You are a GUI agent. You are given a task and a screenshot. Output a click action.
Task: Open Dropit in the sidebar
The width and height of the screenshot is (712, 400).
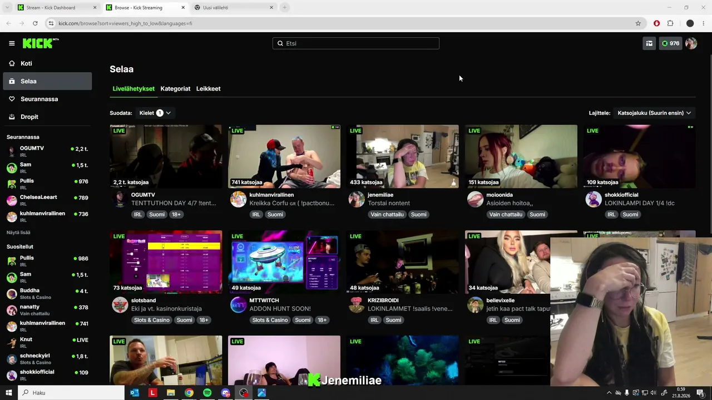[47, 117]
